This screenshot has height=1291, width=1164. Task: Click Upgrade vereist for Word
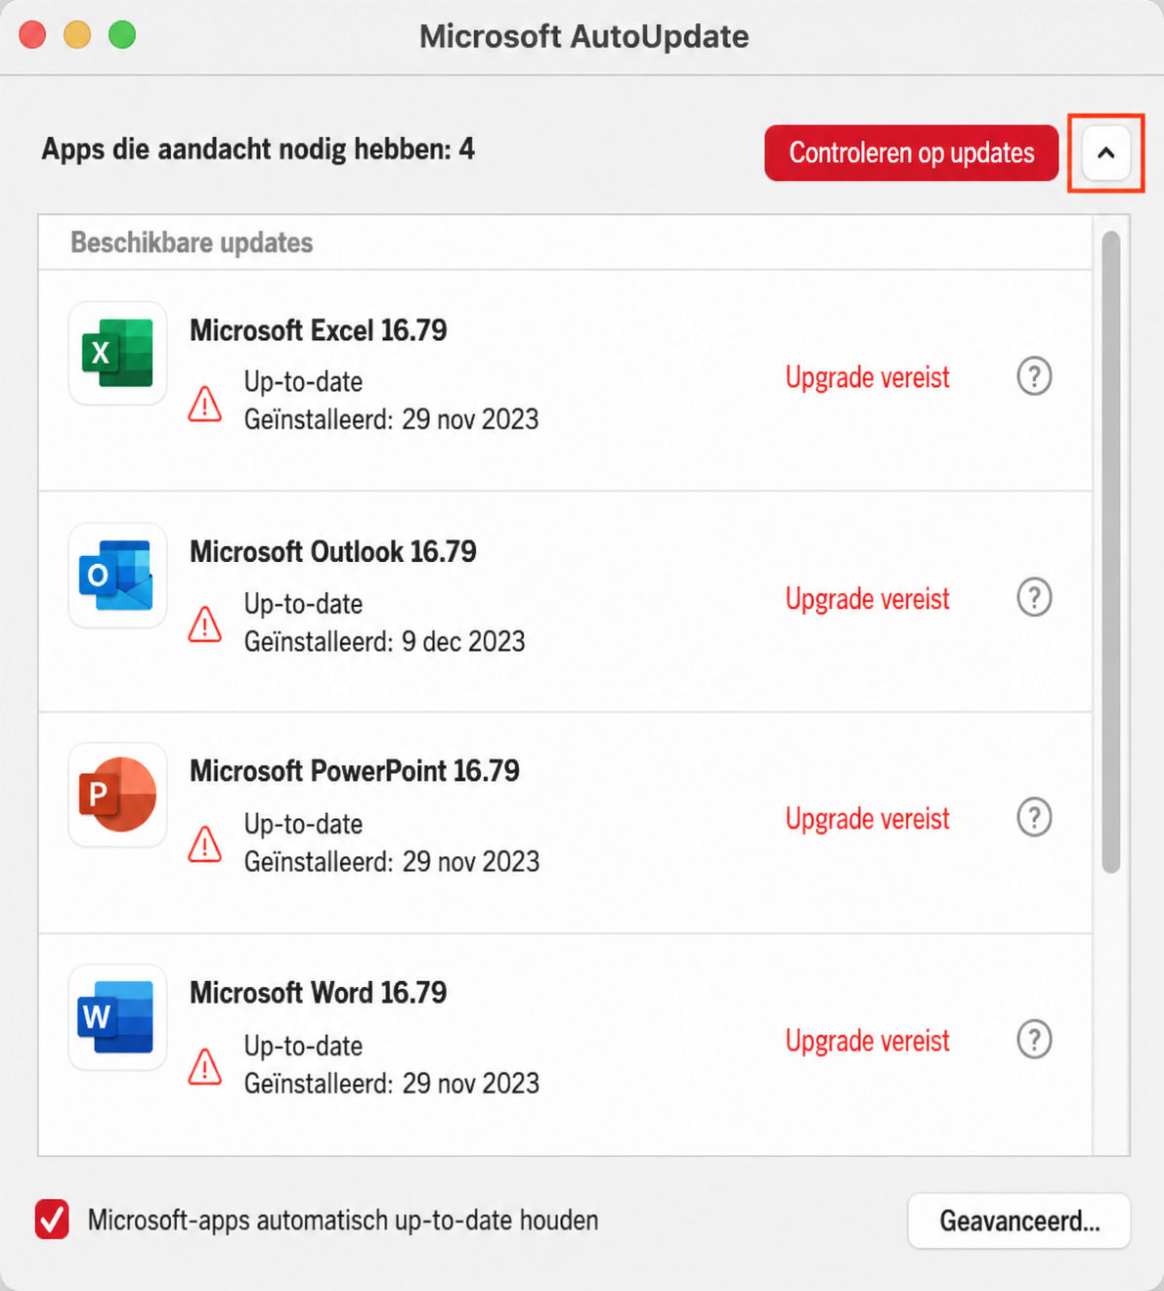click(867, 1041)
